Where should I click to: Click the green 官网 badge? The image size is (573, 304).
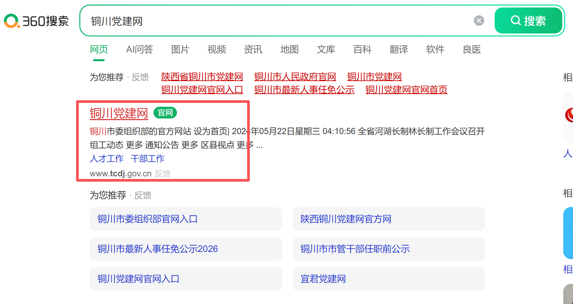pos(165,113)
